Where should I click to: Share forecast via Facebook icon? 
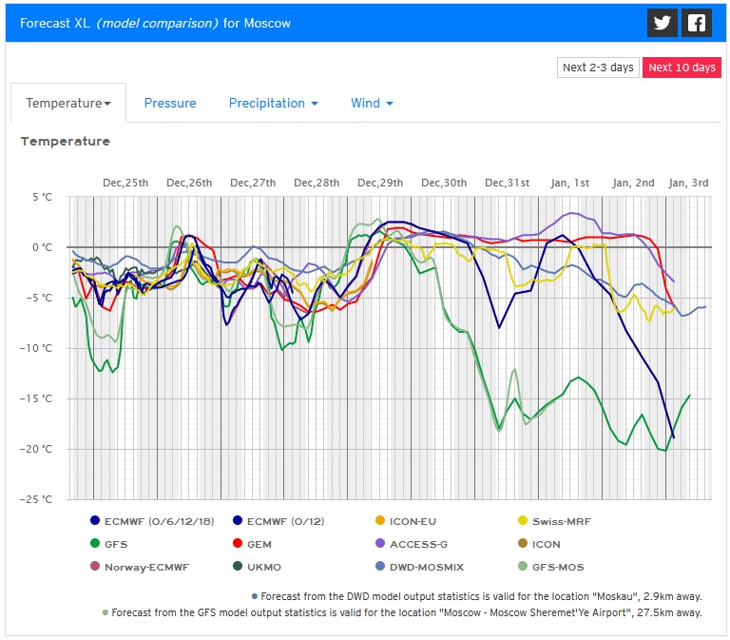point(697,23)
